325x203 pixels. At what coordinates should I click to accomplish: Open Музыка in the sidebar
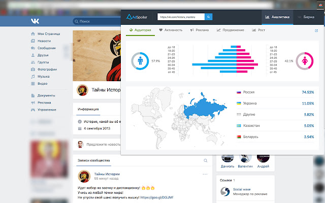[43, 76]
